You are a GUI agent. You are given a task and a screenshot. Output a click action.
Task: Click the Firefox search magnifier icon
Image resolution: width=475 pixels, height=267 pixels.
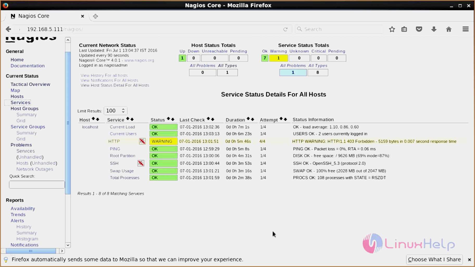(299, 29)
